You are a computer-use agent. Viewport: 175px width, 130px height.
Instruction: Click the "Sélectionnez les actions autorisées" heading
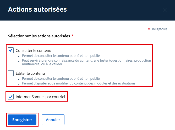click(39, 36)
